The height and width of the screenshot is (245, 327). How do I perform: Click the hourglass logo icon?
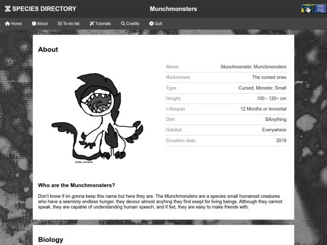(8, 8)
